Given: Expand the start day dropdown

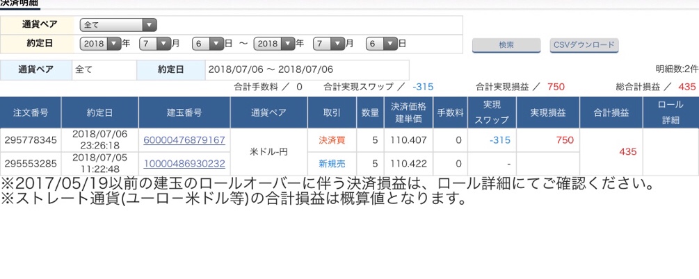Looking at the screenshot, I should (208, 43).
